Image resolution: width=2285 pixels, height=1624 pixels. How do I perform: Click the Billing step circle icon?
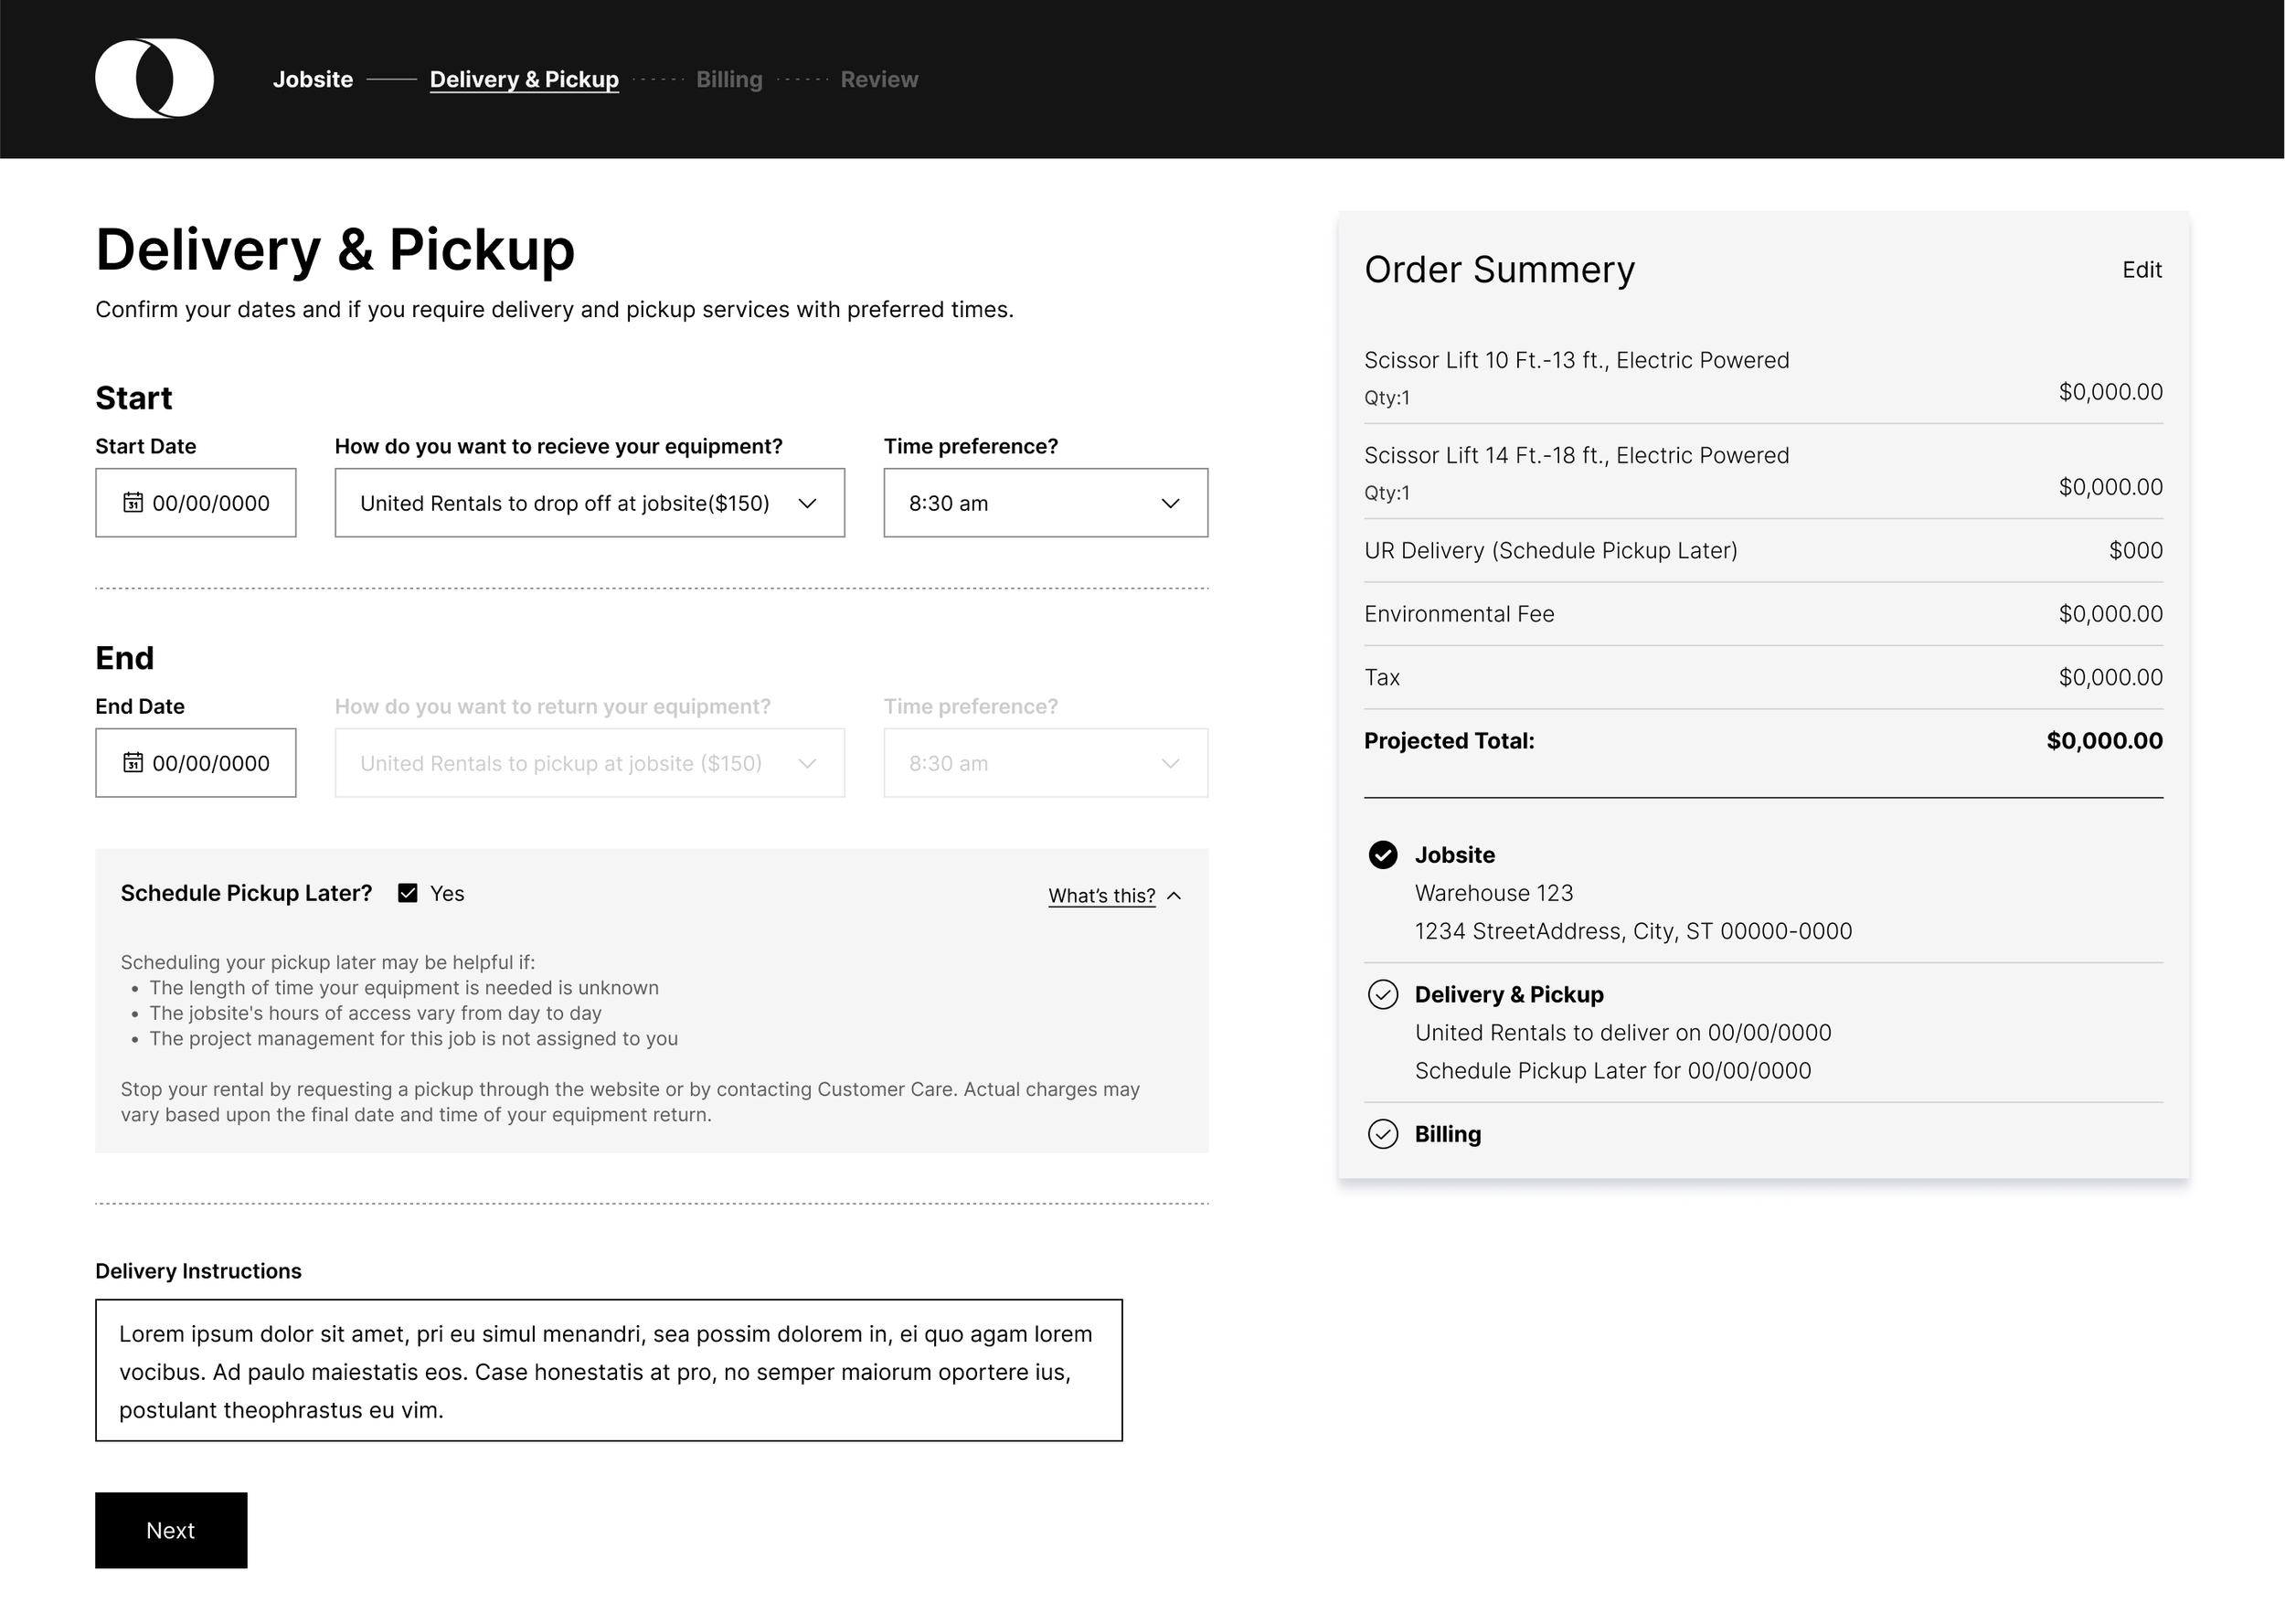tap(1382, 1134)
